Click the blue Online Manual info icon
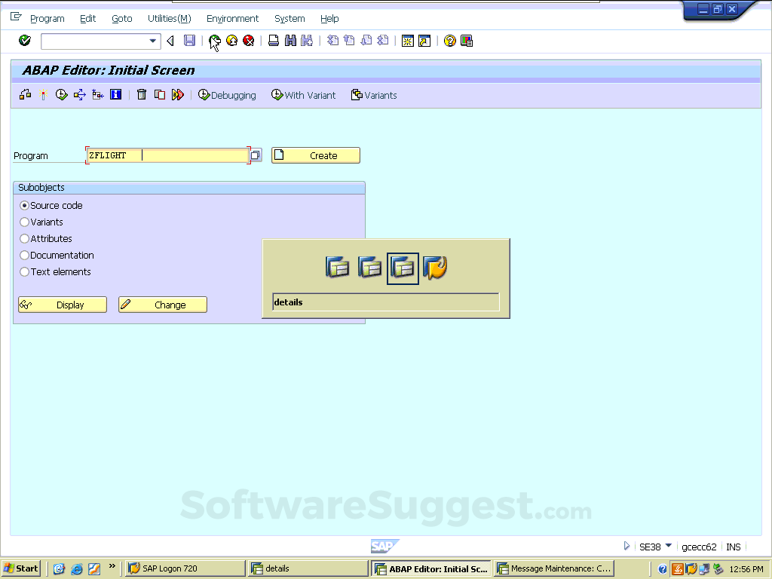 pyautogui.click(x=115, y=94)
